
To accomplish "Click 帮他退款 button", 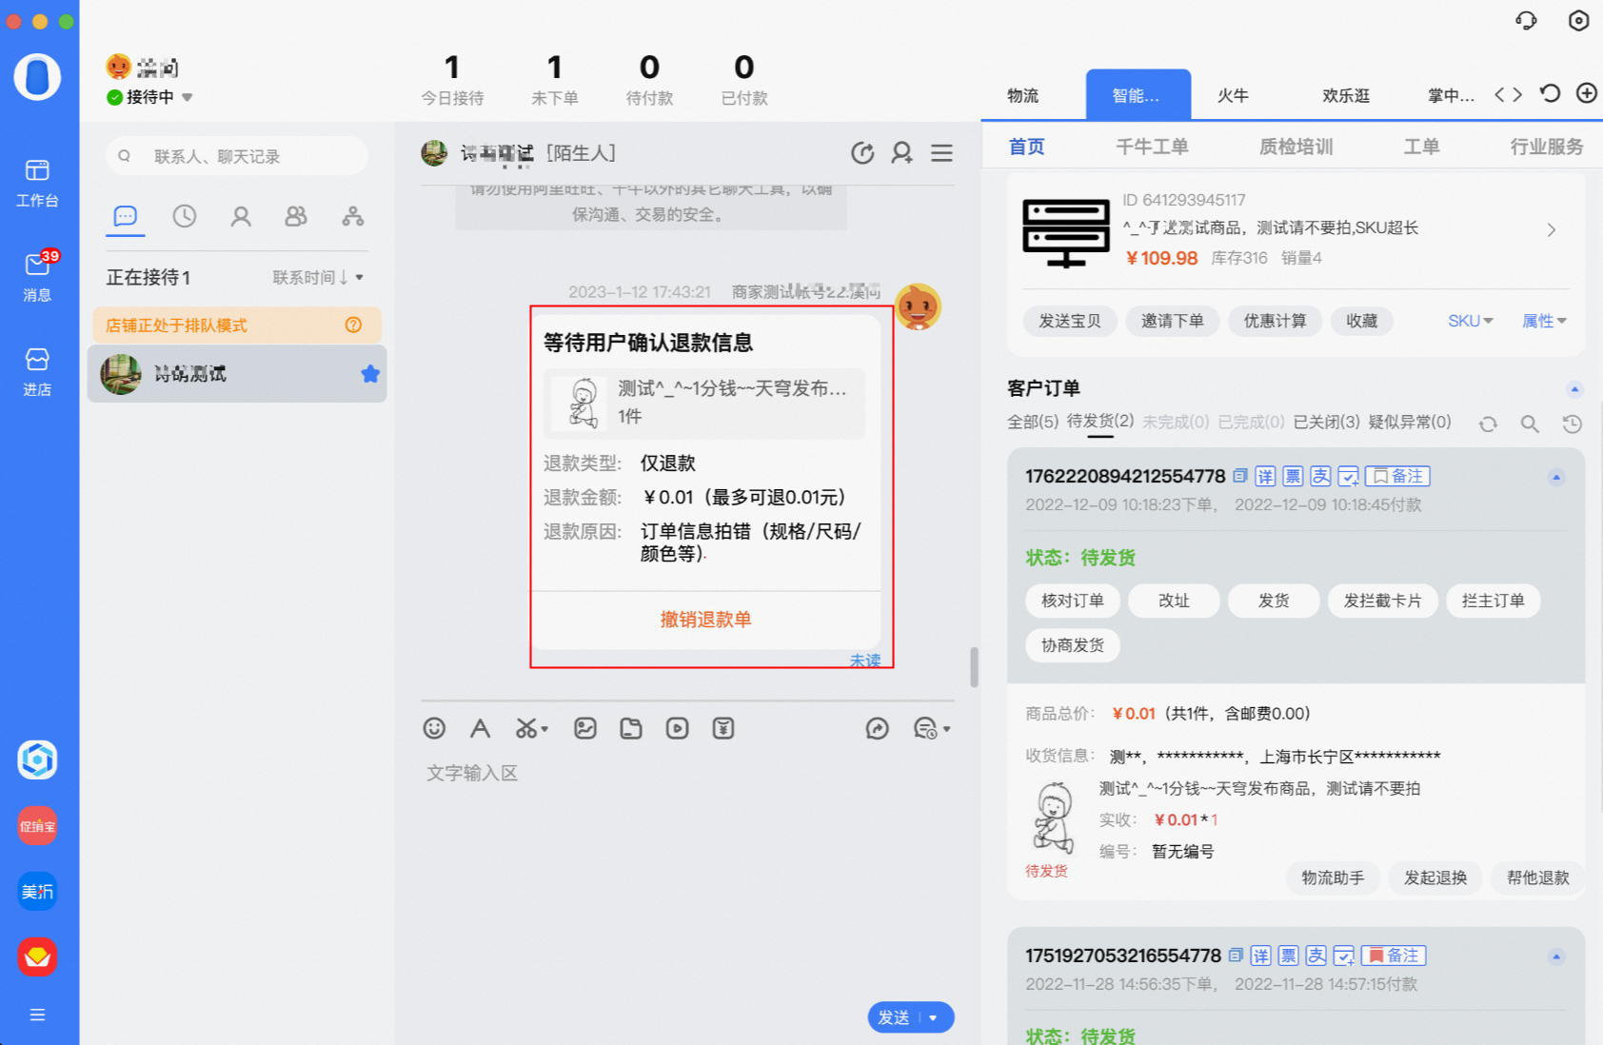I will point(1537,877).
